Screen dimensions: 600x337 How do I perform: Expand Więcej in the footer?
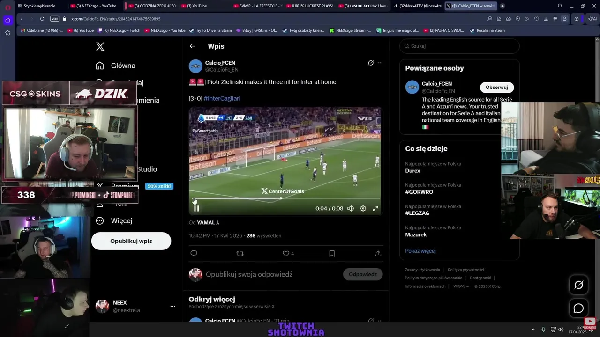pyautogui.click(x=461, y=286)
